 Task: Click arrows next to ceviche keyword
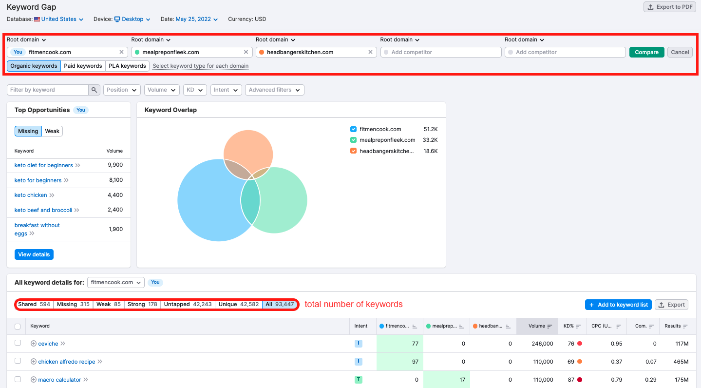[63, 344]
